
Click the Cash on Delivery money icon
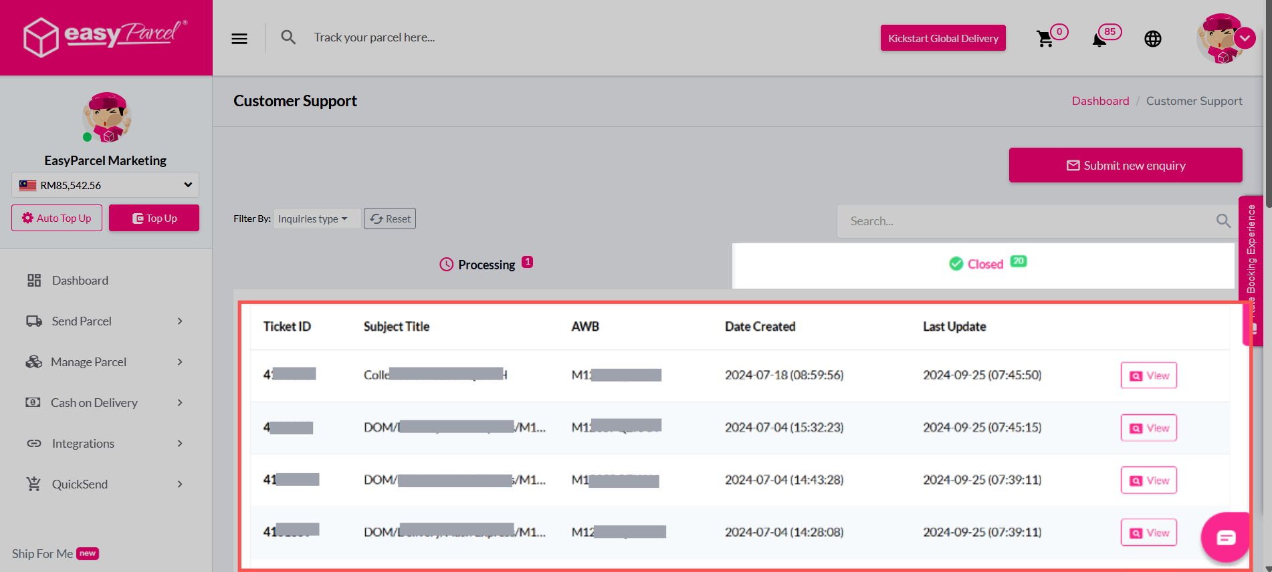pyautogui.click(x=33, y=402)
